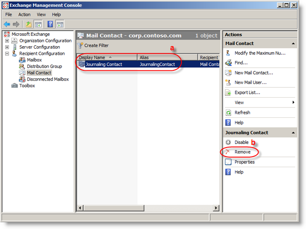Click the Disable action icon
The width and height of the screenshot is (306, 229).
228,142
